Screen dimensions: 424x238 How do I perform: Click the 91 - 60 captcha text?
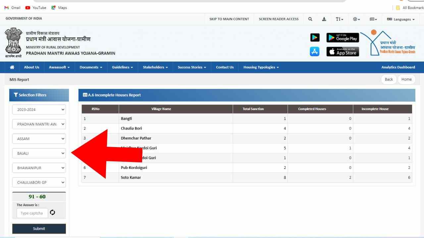pos(37,197)
